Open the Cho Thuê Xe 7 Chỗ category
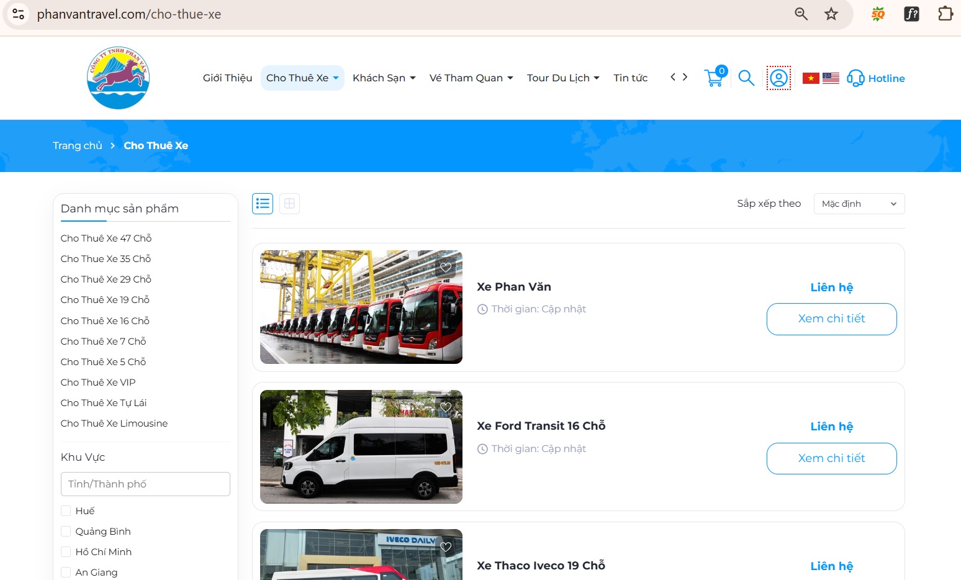This screenshot has width=961, height=580. 103,341
